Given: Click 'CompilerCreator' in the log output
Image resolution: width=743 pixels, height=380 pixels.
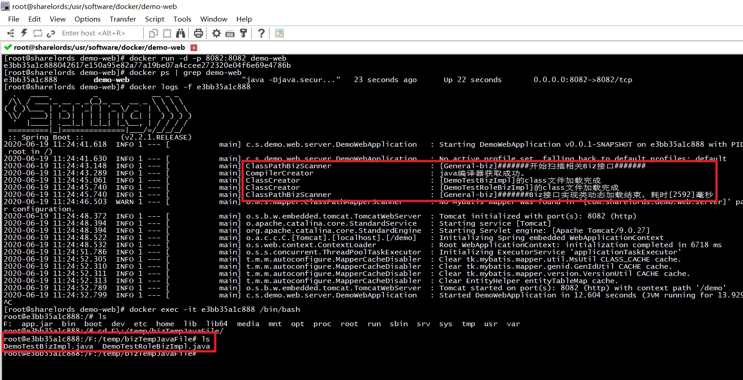Looking at the screenshot, I should [279, 173].
